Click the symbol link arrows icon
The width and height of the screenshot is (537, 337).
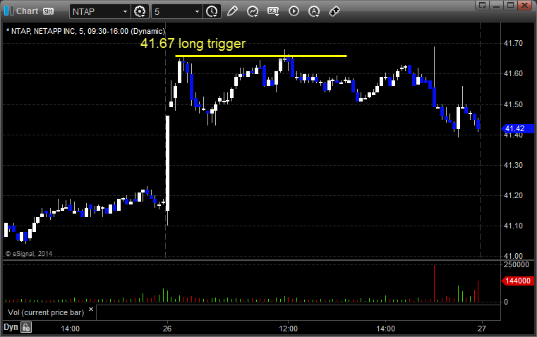click(x=334, y=11)
